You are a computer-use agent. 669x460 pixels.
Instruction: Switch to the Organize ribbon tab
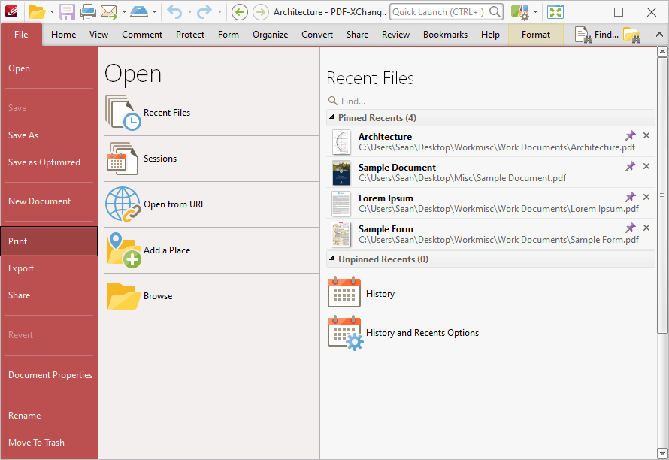(270, 35)
